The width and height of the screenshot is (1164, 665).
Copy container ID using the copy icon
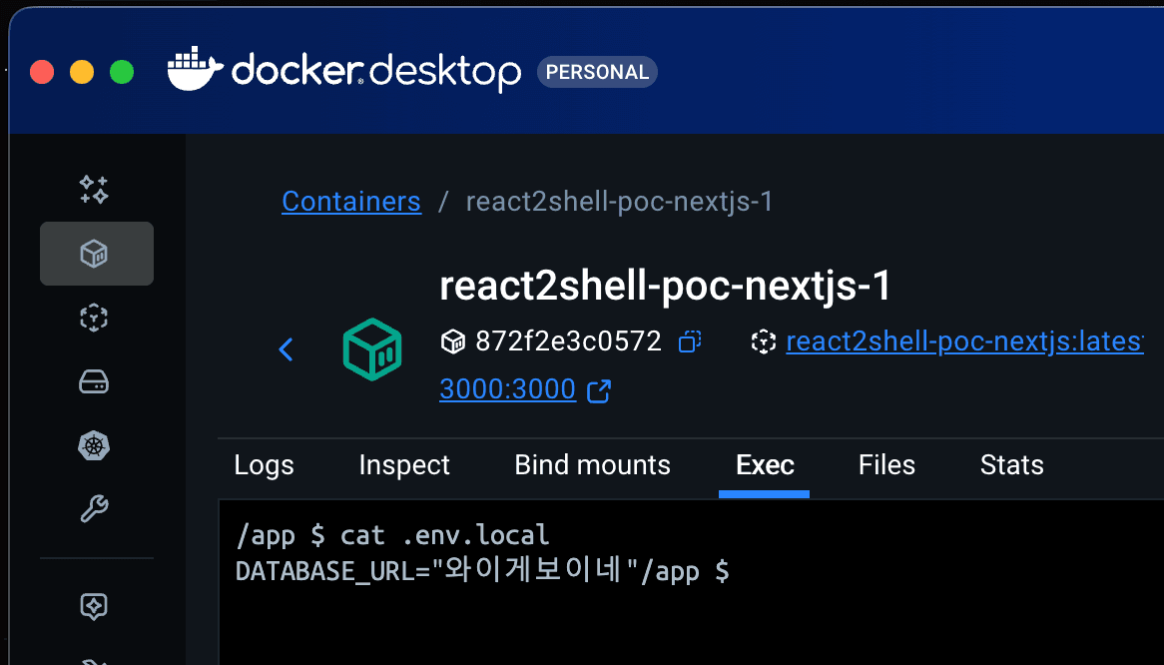tap(689, 341)
